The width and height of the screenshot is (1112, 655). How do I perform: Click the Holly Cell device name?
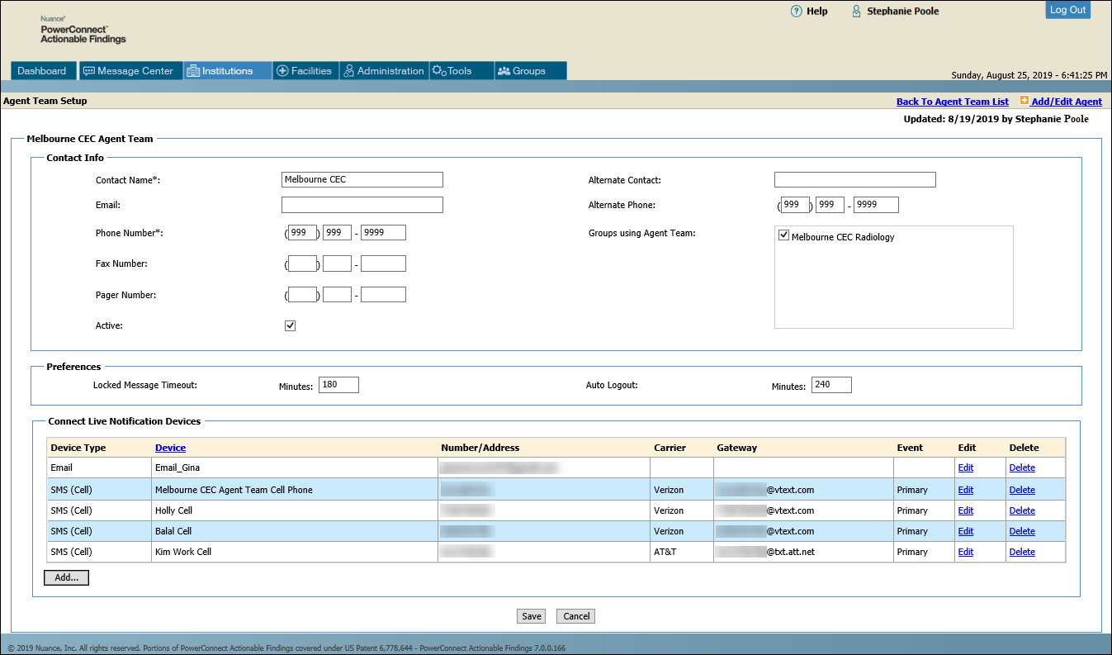coord(173,510)
